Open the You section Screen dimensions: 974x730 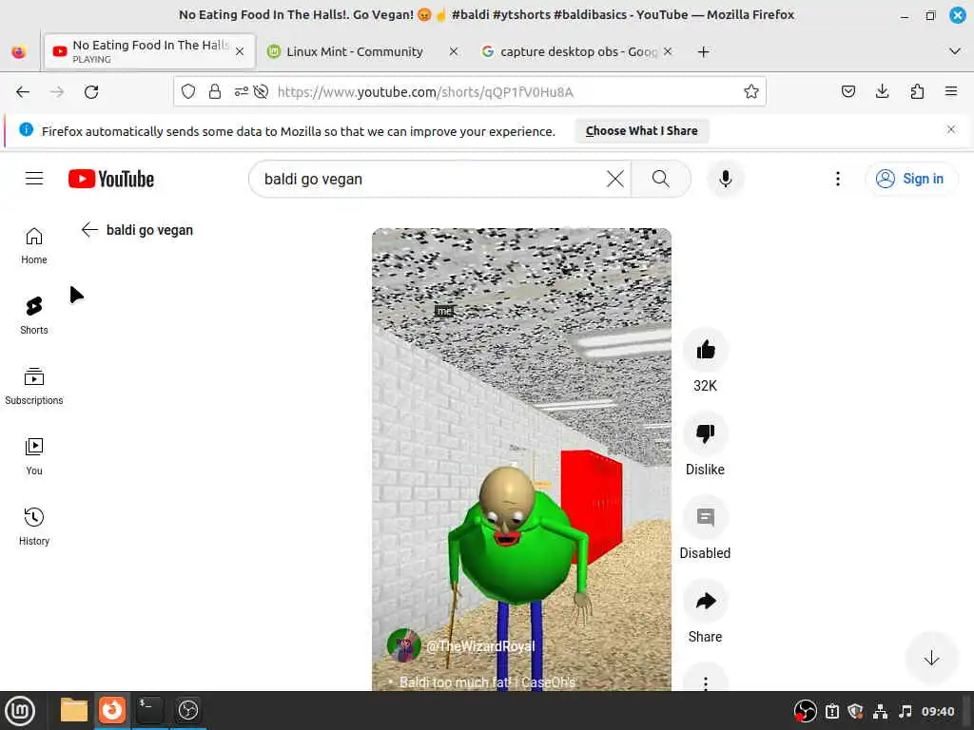click(34, 456)
